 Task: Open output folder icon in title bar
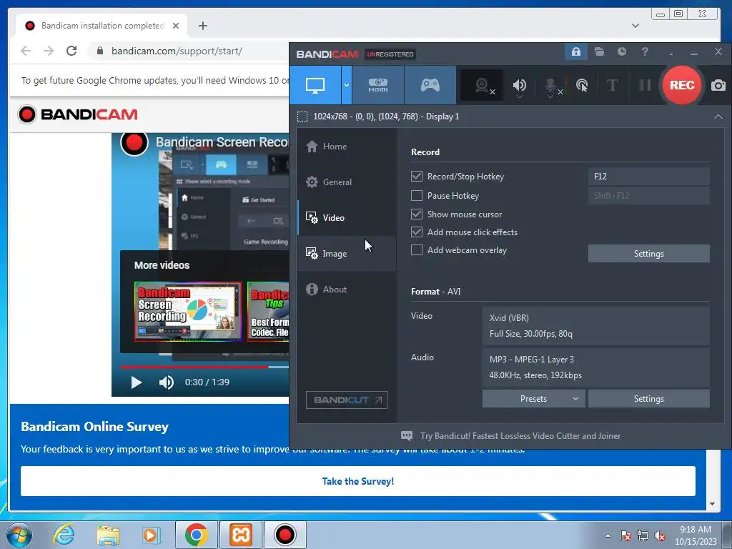[x=599, y=51]
